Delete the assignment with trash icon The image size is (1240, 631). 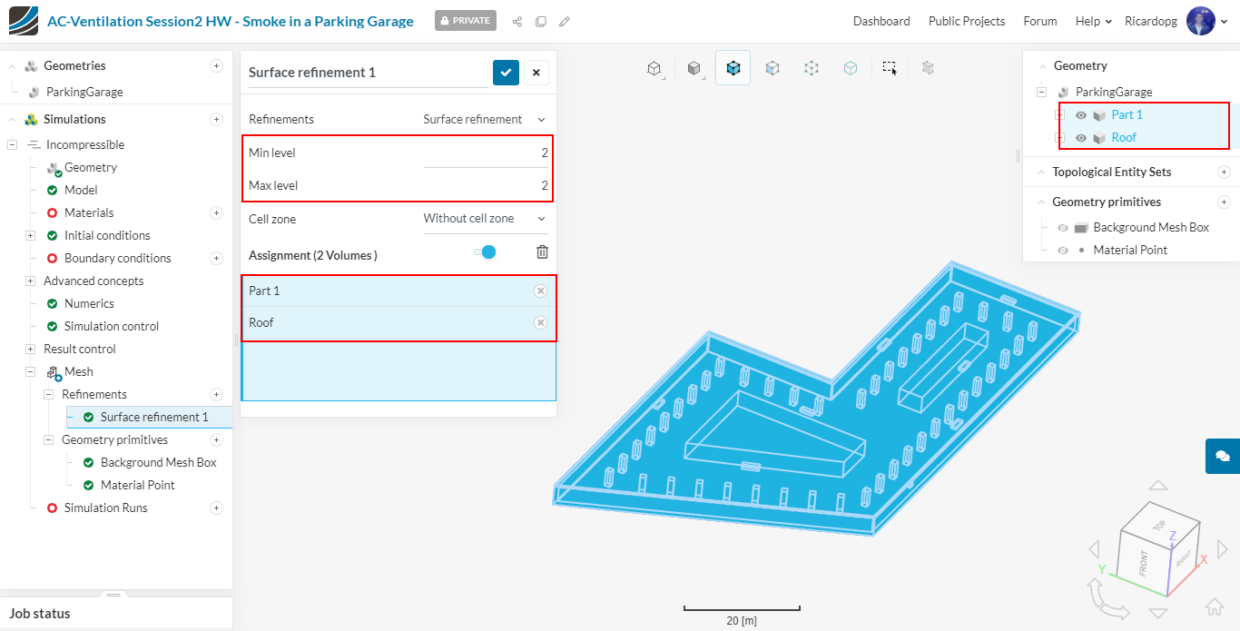pos(542,252)
